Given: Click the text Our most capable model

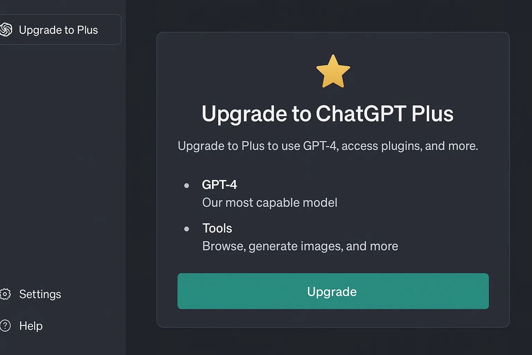Looking at the screenshot, I should tap(269, 203).
